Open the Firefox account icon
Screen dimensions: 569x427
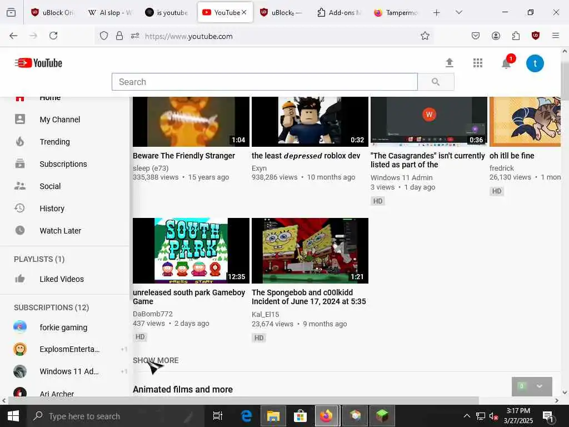pyautogui.click(x=496, y=36)
